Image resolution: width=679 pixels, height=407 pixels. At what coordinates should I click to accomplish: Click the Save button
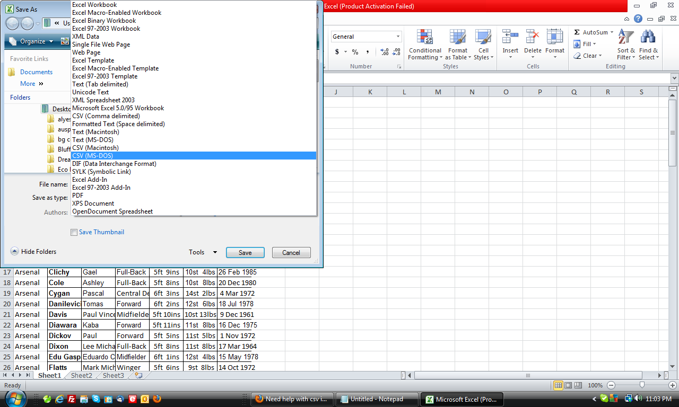click(245, 253)
